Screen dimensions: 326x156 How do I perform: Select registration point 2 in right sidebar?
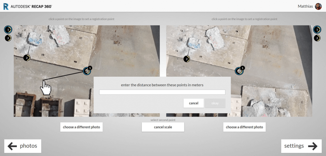317,38
